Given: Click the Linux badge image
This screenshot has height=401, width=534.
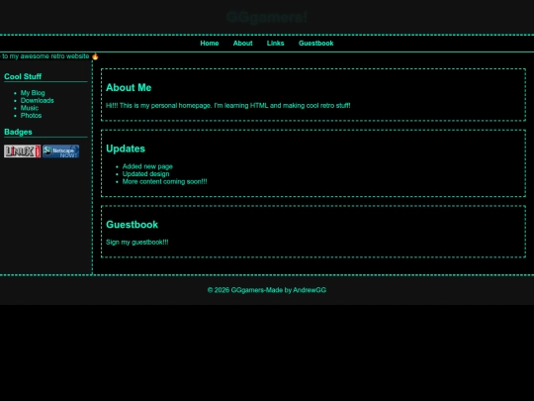Looking at the screenshot, I should pos(22,151).
